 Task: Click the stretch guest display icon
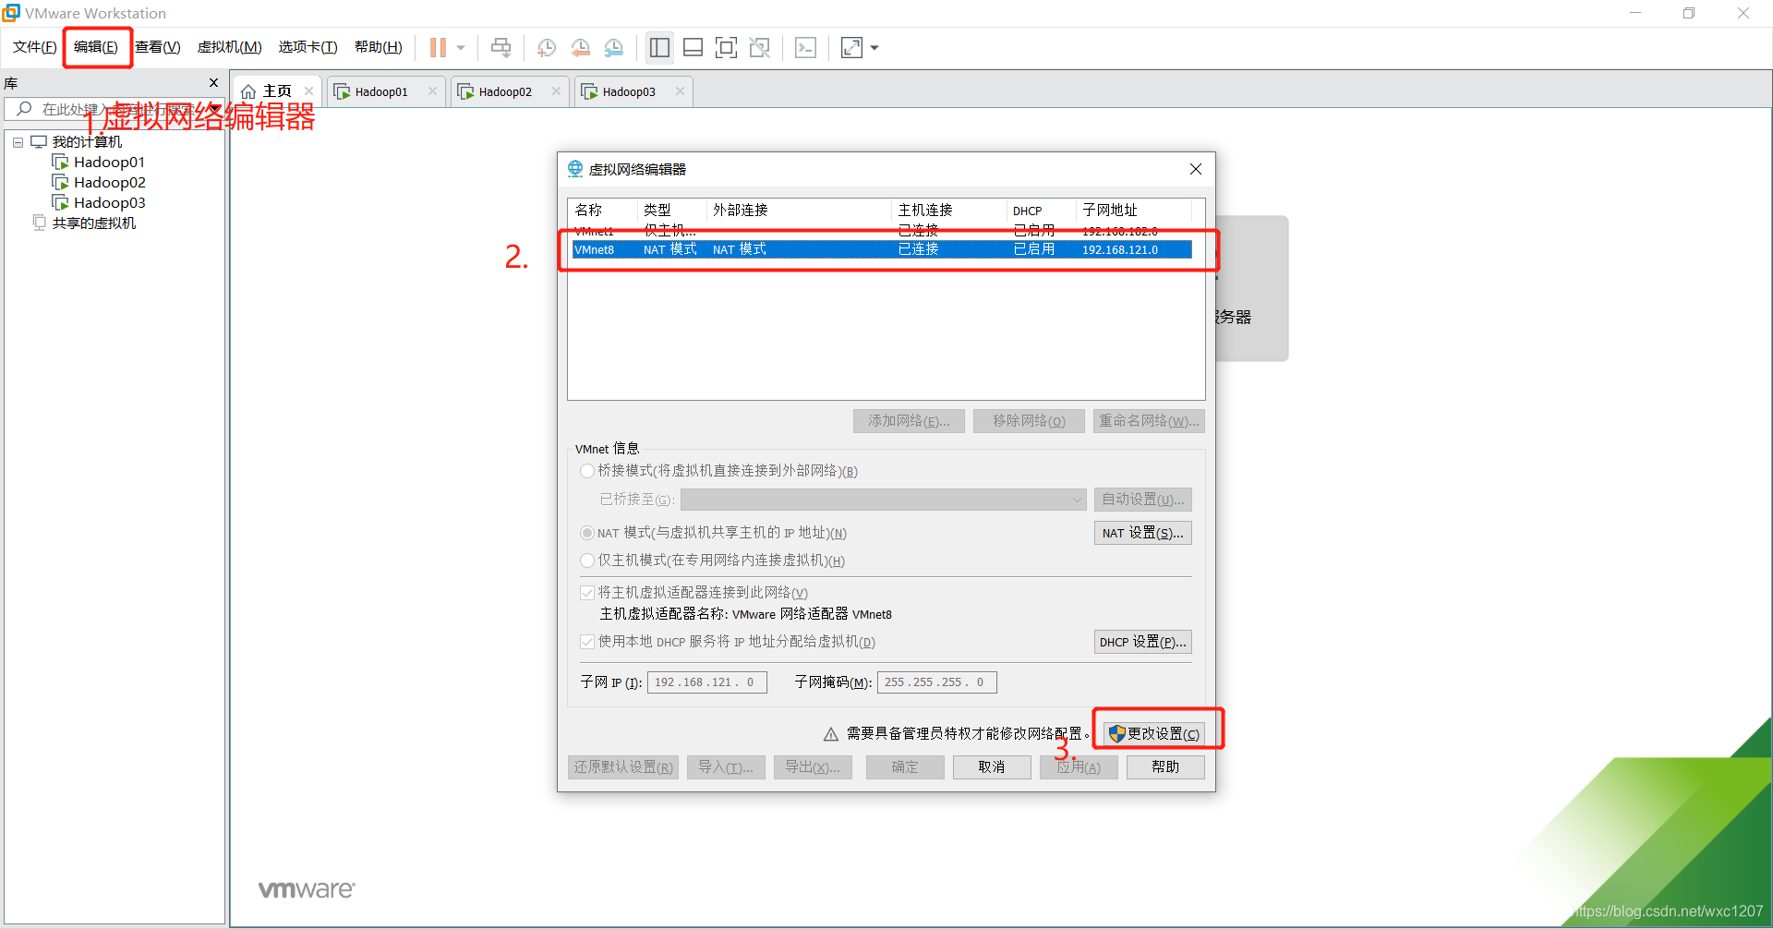tap(851, 47)
